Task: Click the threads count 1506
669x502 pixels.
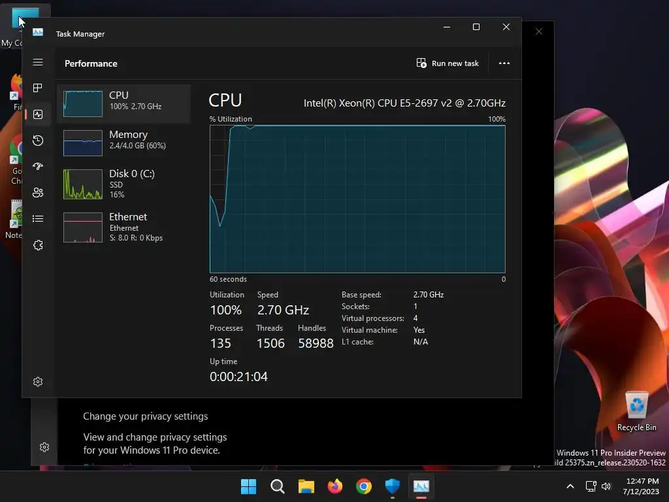Action: pos(270,343)
